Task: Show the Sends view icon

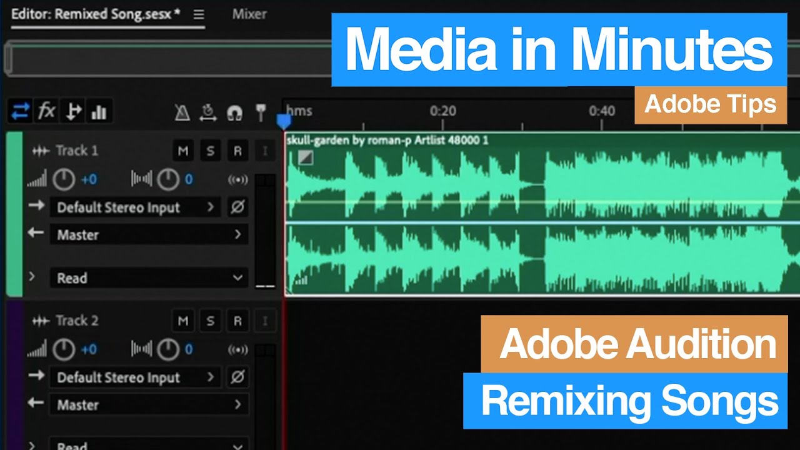Action: click(x=73, y=112)
